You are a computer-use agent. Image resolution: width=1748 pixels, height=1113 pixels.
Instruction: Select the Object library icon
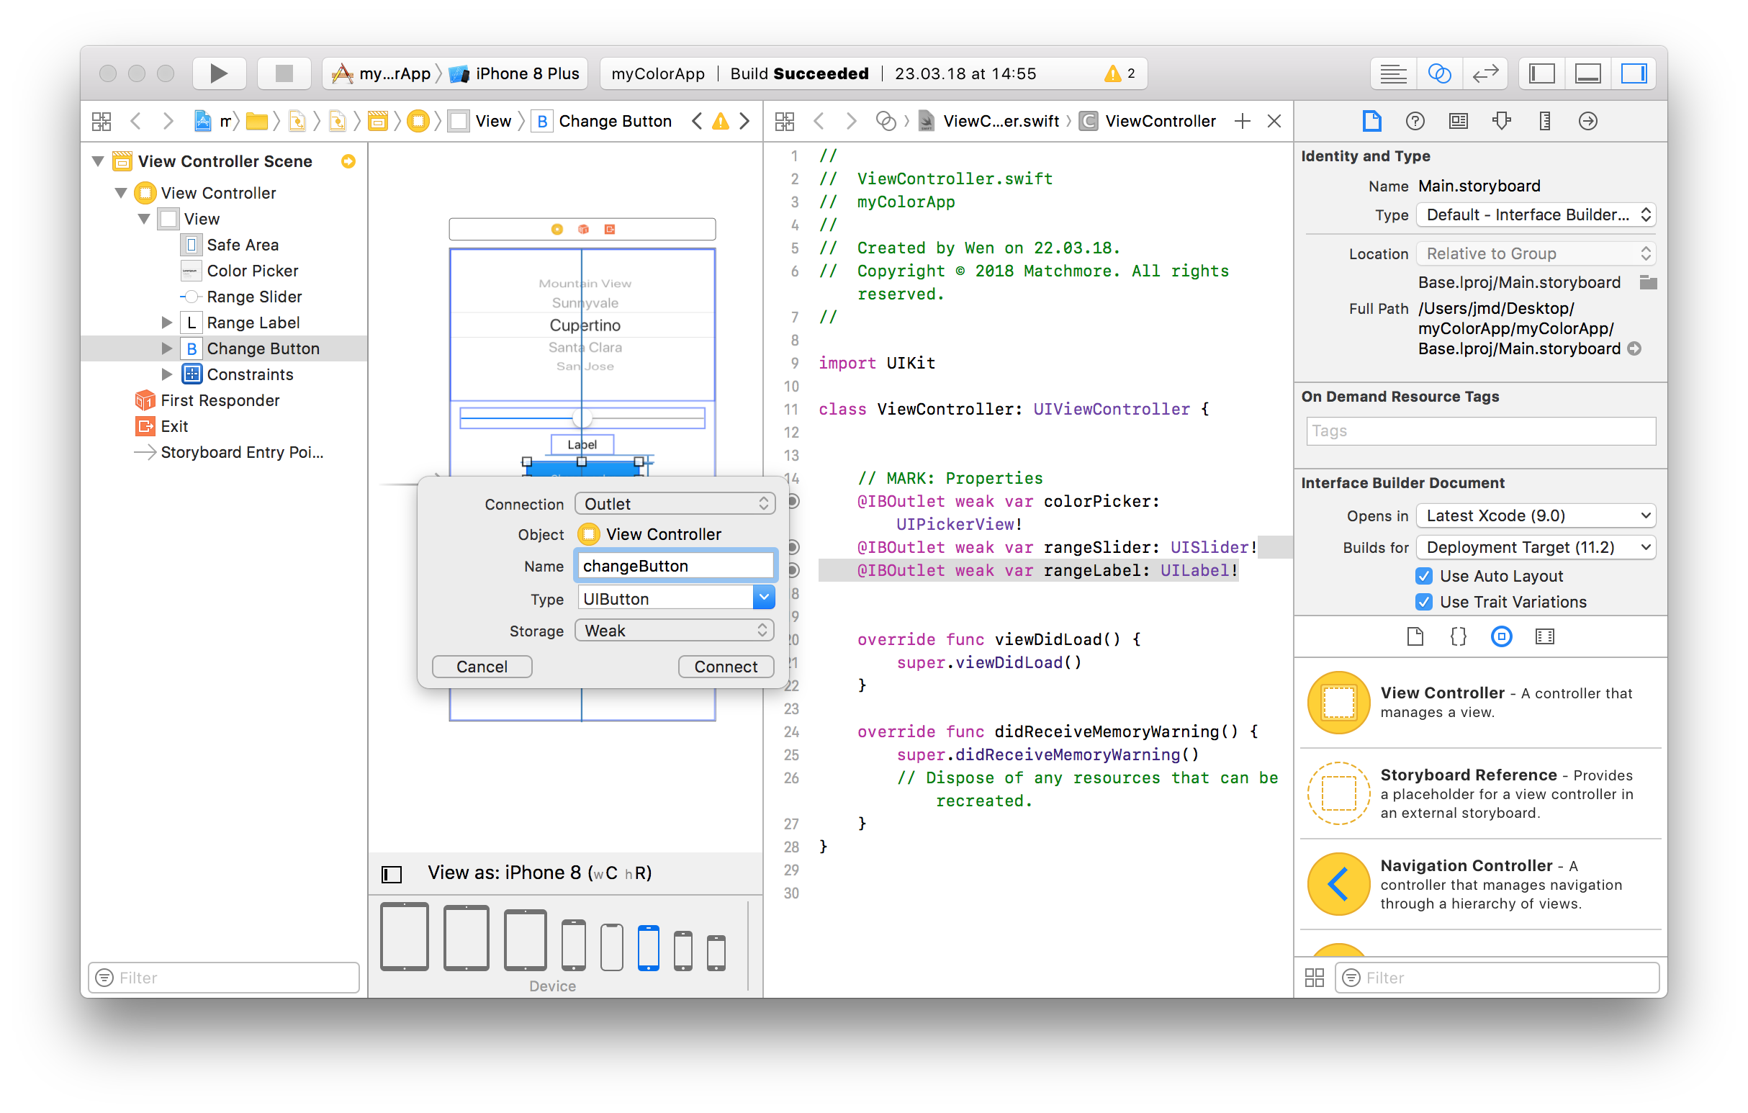click(1500, 636)
